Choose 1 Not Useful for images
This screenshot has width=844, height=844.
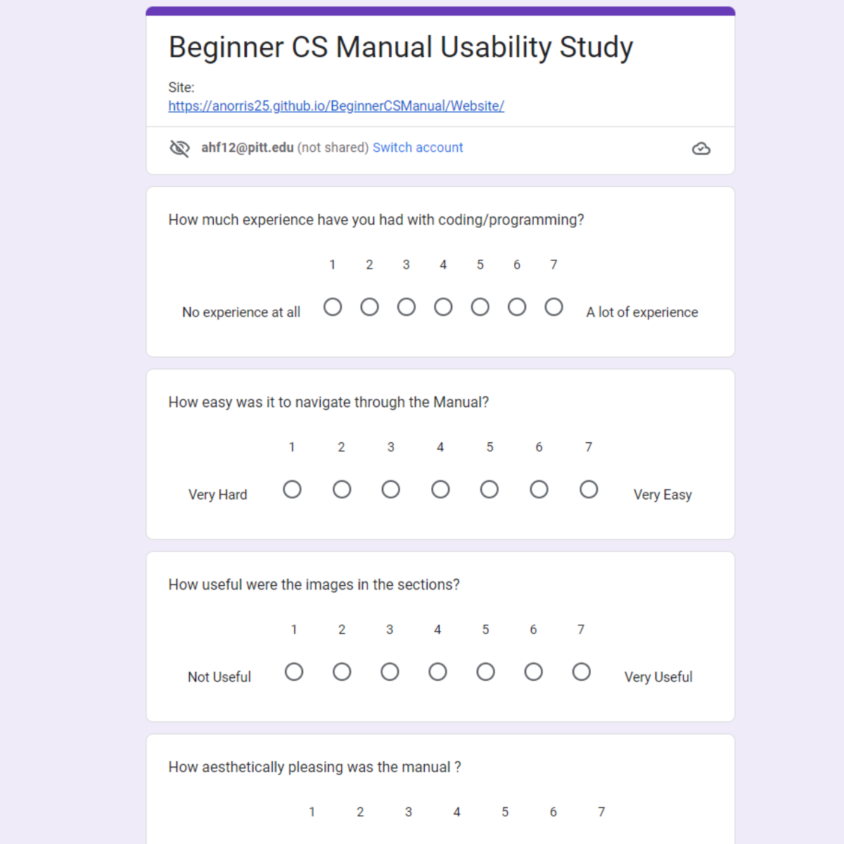(294, 672)
